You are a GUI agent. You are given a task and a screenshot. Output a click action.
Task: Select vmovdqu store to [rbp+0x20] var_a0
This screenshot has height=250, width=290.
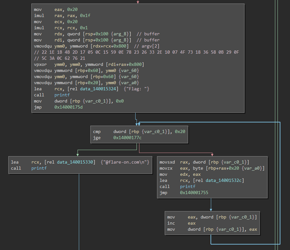pos(87,83)
